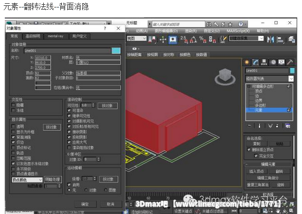The height and width of the screenshot is (214, 302).
Task: Toggle Show End Result icon below stack
Action: click(259, 126)
